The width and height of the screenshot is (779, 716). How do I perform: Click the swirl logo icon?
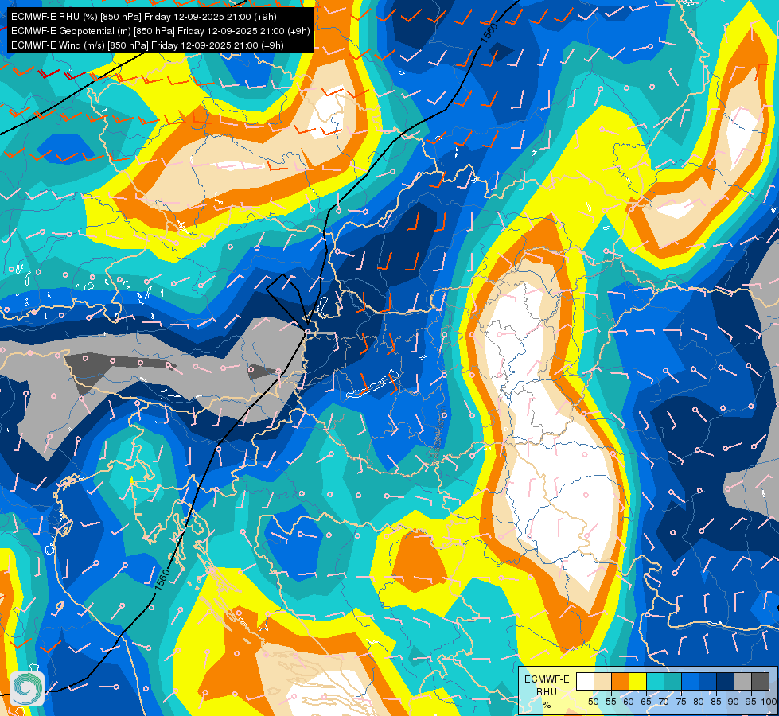pyautogui.click(x=27, y=689)
